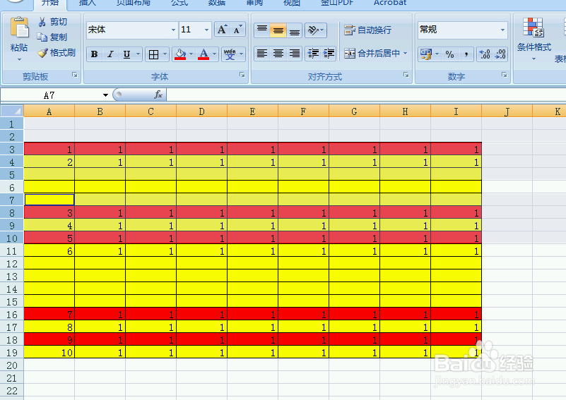Screen dimensions: 566x400
Task: Open the accounting format dropdown arrow
Action: [x=437, y=54]
